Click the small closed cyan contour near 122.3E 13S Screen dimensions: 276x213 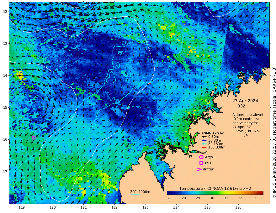[x=124, y=43]
